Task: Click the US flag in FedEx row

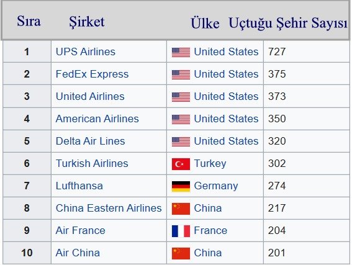Action: tap(181, 74)
